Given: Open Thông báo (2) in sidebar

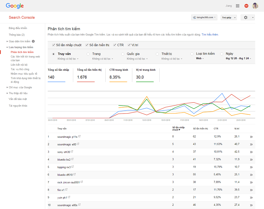Looking at the screenshot, I should coord(17,35).
